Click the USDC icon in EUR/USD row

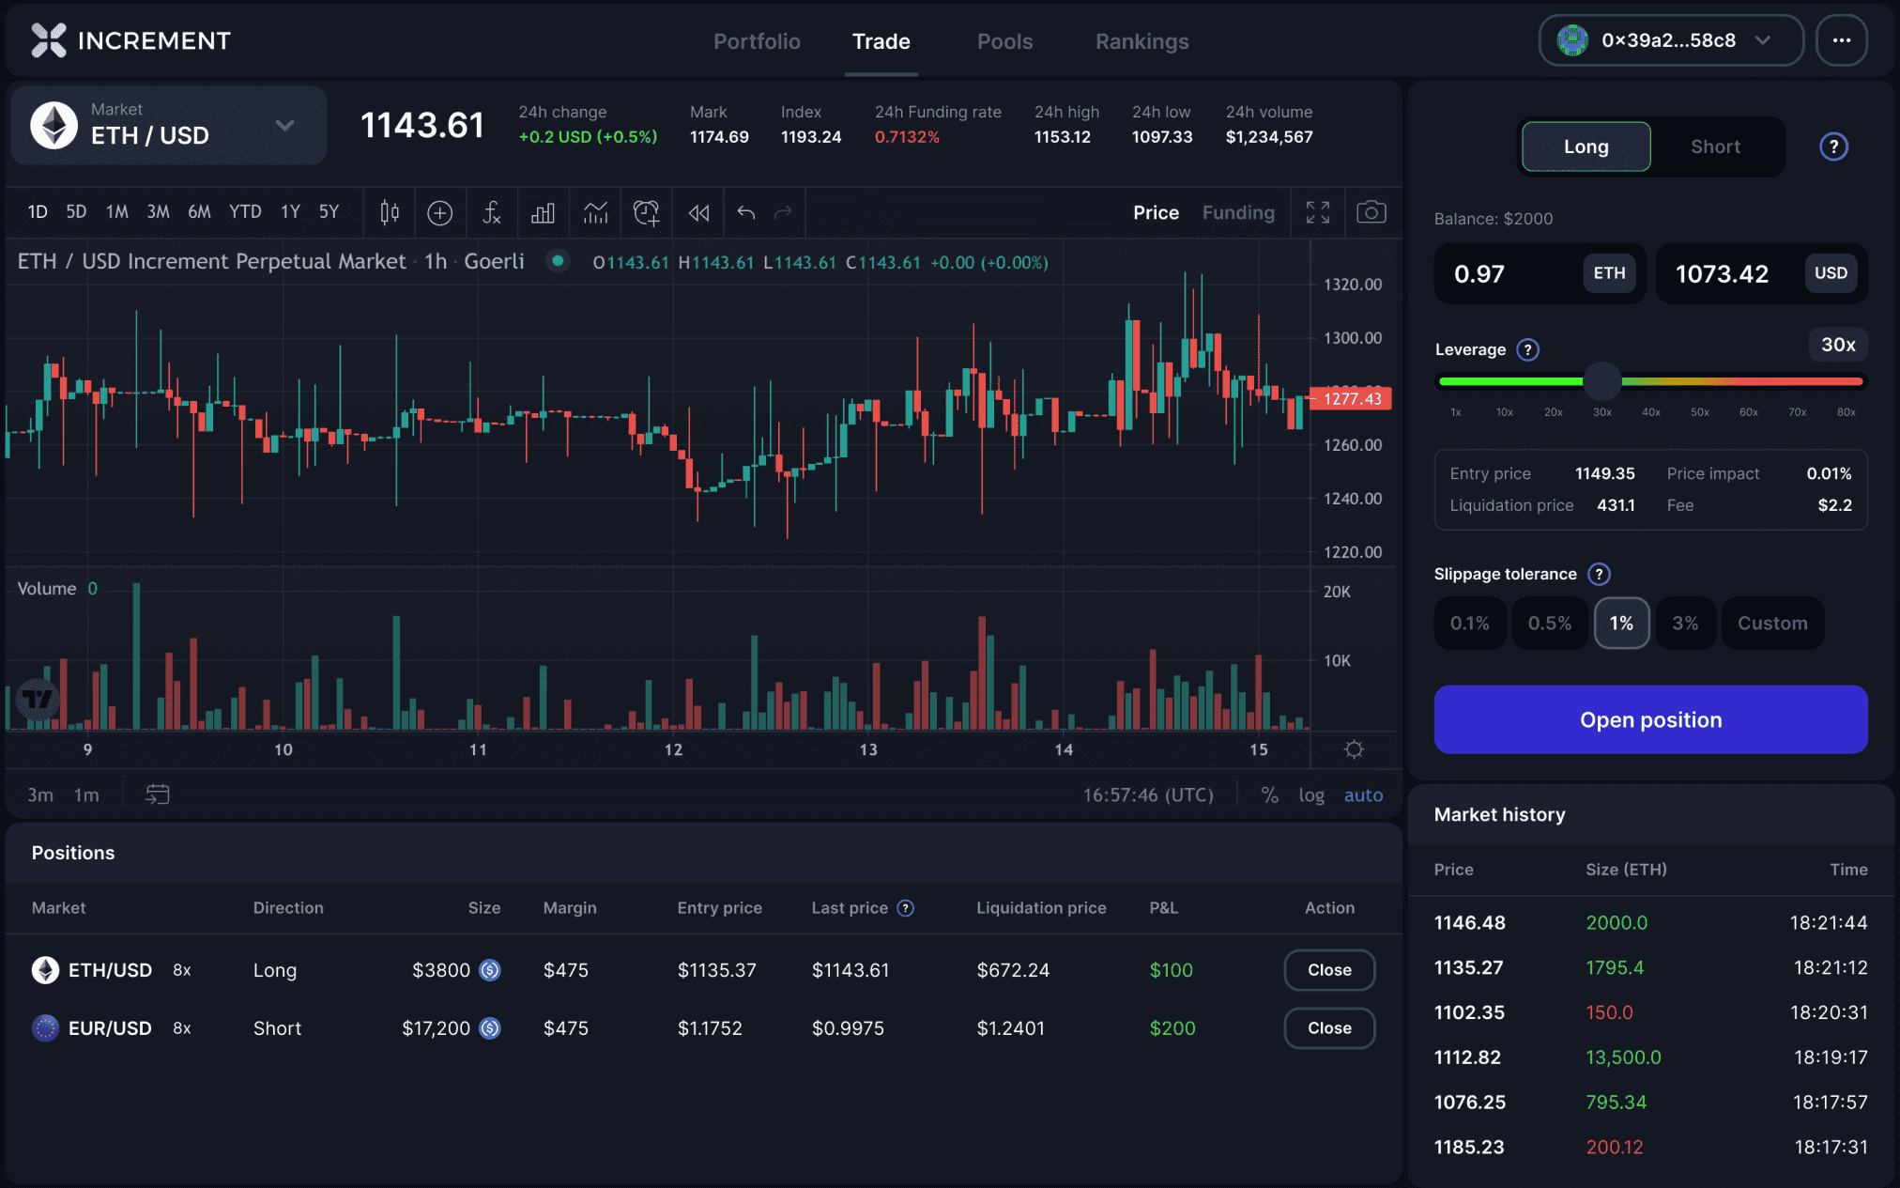[x=490, y=1028]
